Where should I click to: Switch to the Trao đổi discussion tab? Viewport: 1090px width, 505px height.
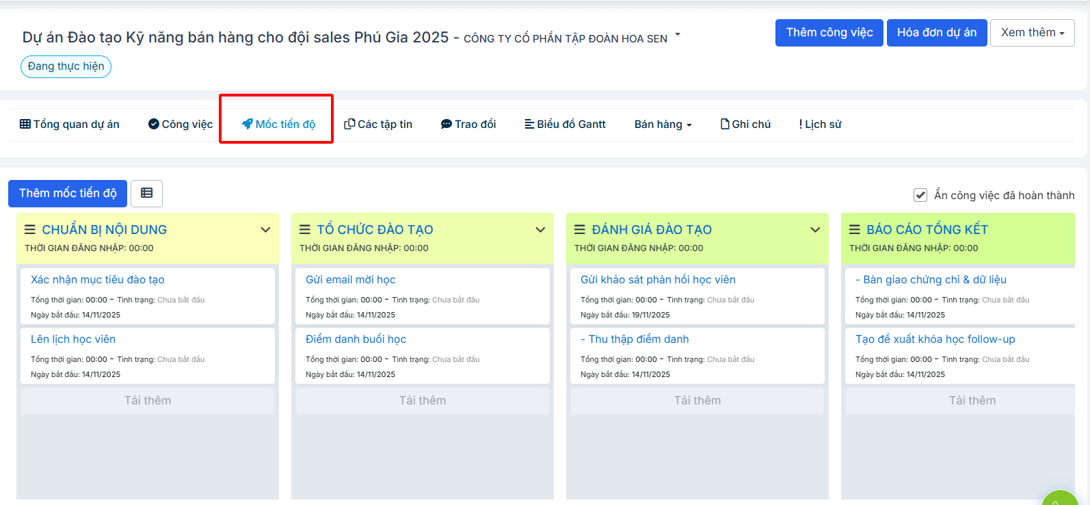pyautogui.click(x=468, y=125)
